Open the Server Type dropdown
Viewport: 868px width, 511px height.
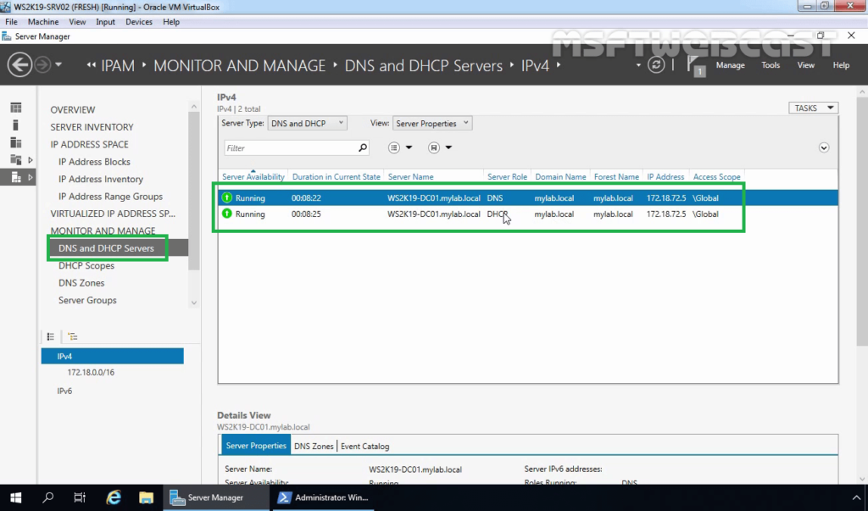pos(307,123)
